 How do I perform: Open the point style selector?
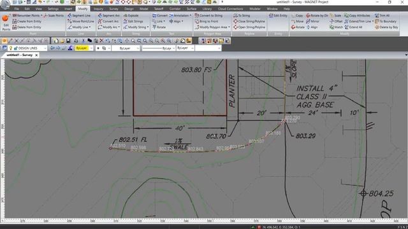pyautogui.click(x=103, y=48)
